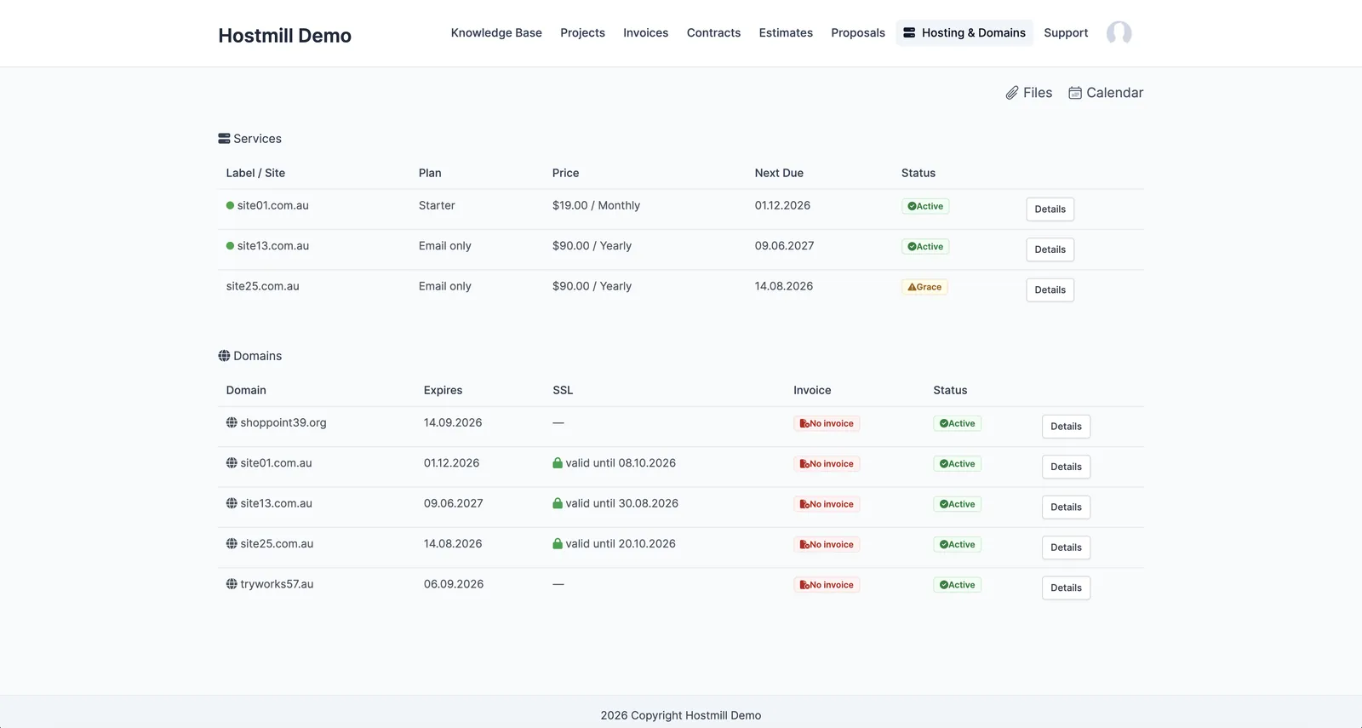Click the Label / Site column header
This screenshot has width=1362, height=728.
255,173
